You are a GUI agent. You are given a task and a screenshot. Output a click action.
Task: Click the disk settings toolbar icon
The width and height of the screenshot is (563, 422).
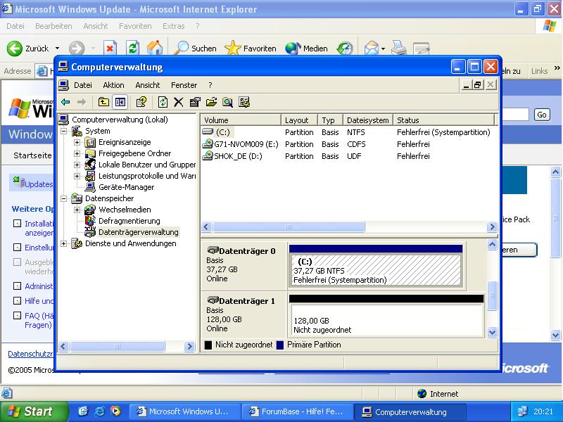pos(244,102)
